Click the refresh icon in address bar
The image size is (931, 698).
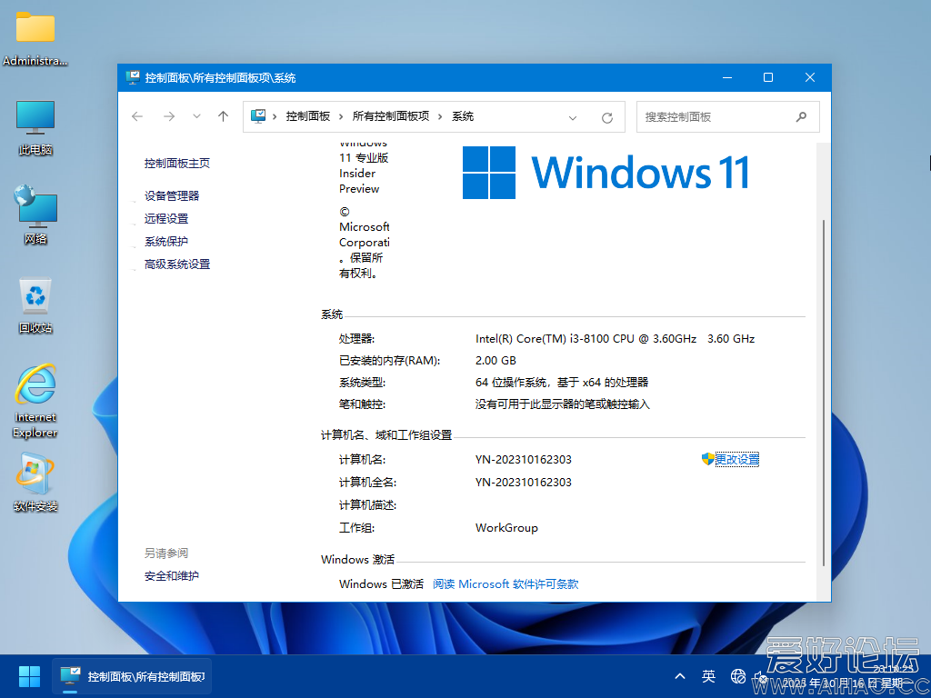click(606, 116)
